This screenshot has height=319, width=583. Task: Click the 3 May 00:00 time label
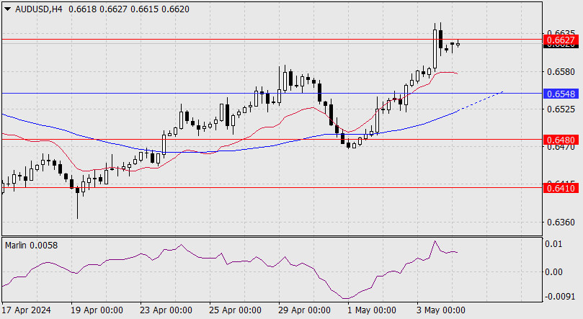point(441,310)
